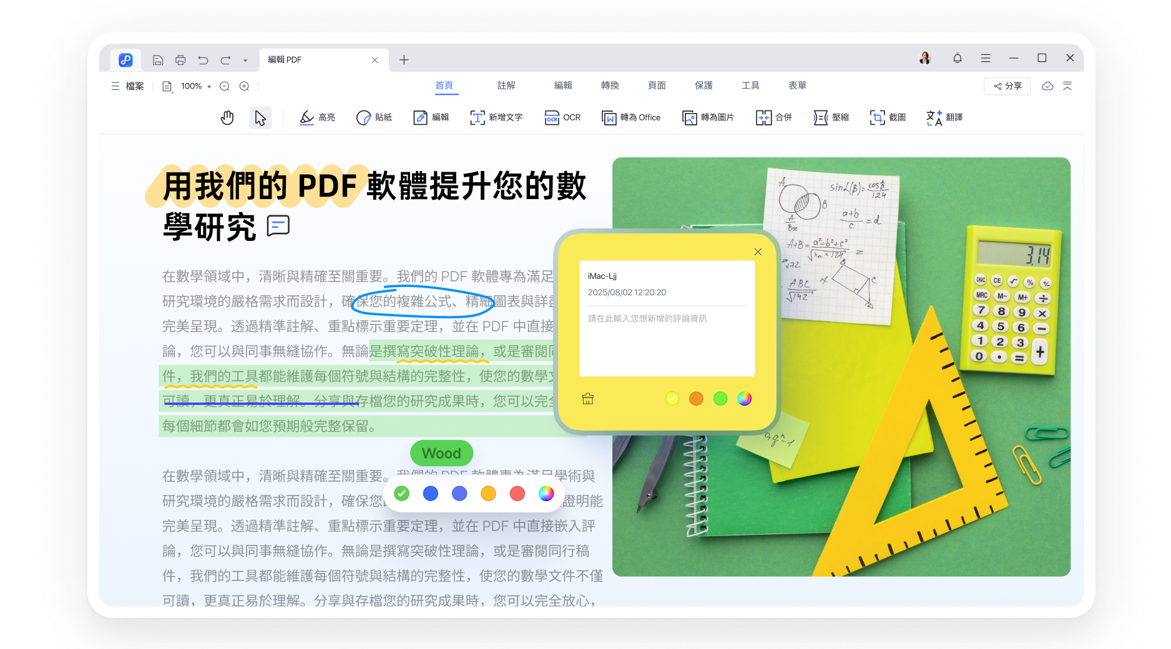Expand the custom color picker wheel
Image resolution: width=1171 pixels, height=649 pixels.
click(546, 494)
